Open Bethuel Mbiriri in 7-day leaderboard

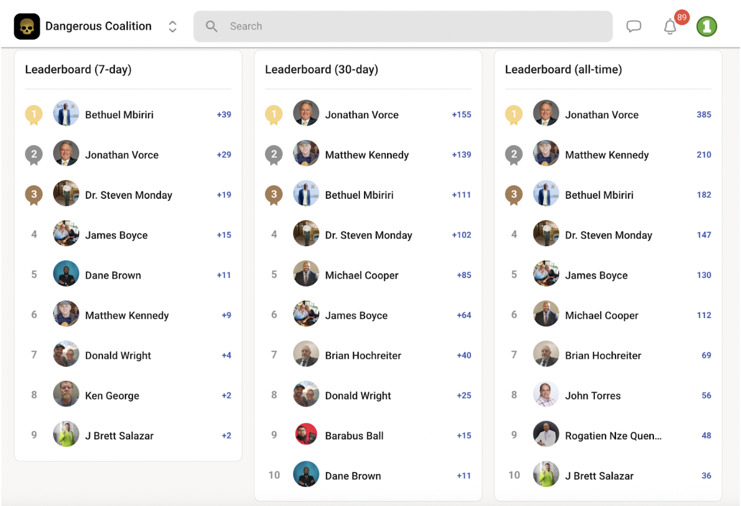click(x=119, y=115)
